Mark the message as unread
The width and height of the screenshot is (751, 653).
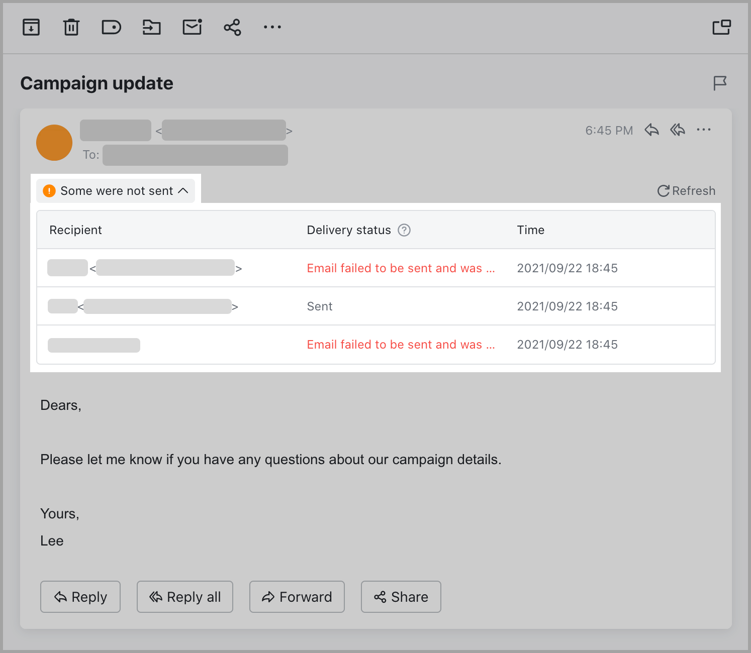pos(192,28)
